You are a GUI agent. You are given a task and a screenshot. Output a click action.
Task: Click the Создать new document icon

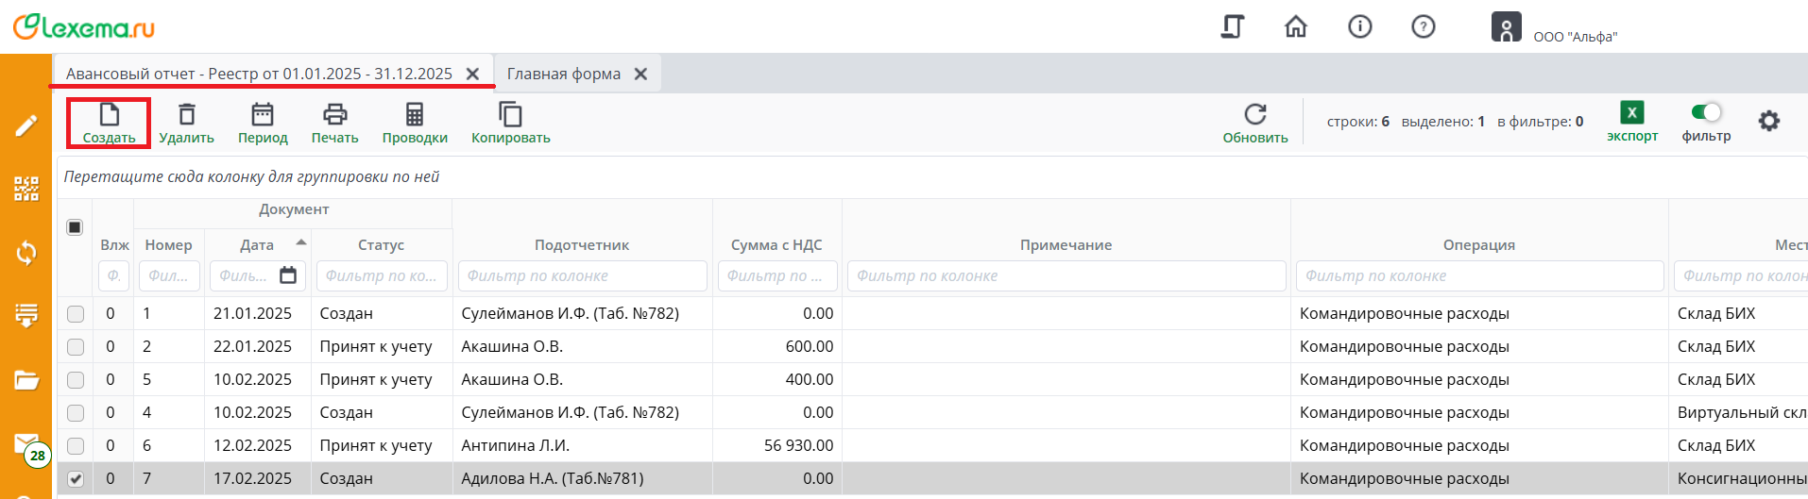[109, 115]
